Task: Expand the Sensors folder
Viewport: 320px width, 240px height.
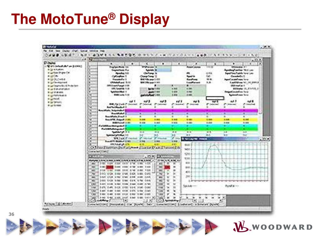Action: pyautogui.click(x=49, y=102)
